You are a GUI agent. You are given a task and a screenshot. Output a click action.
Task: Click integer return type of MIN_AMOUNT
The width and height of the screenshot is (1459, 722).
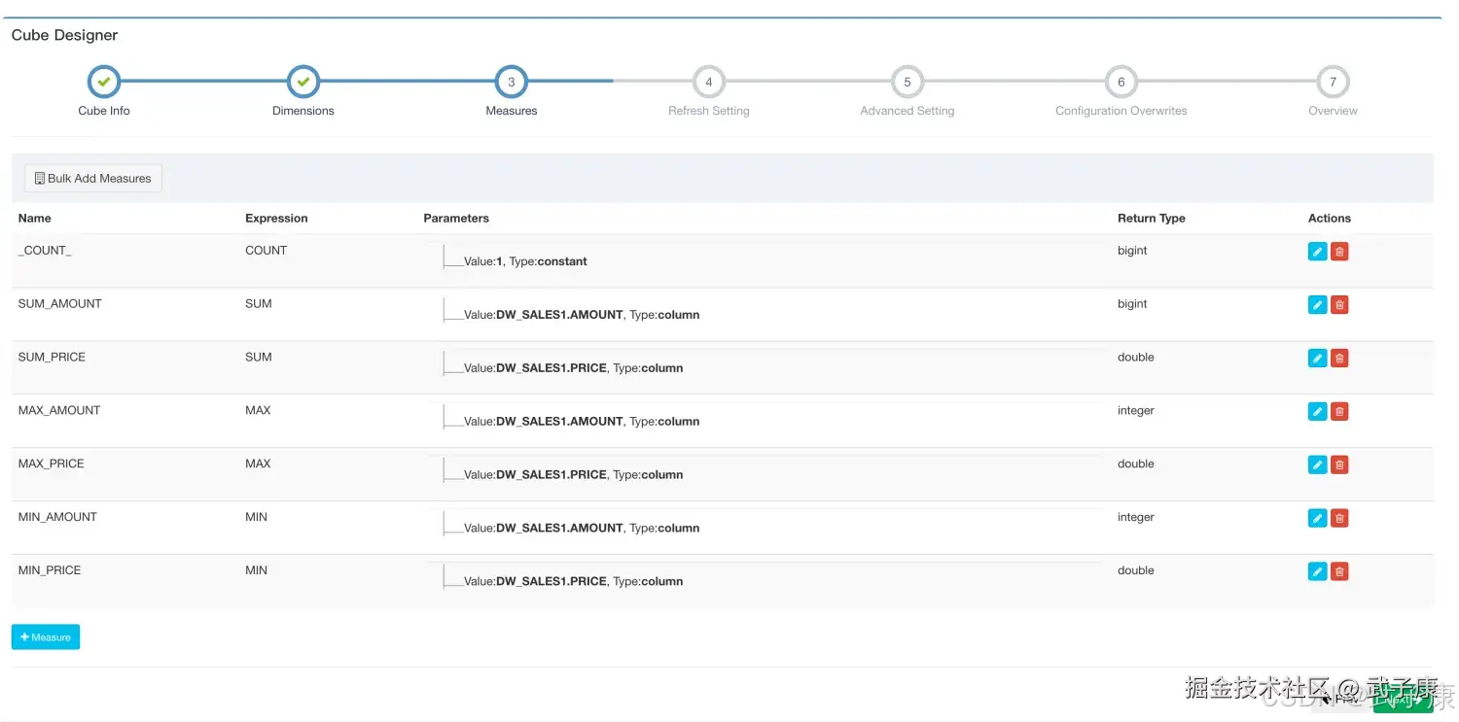[x=1136, y=518]
